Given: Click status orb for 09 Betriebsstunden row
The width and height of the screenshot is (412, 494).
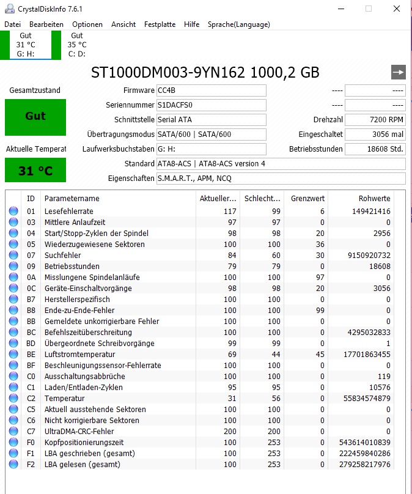Looking at the screenshot, I should tap(13, 266).
